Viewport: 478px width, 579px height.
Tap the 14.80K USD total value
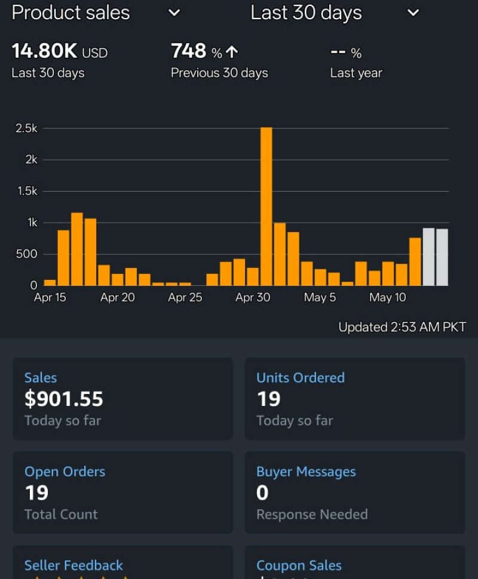(59, 52)
